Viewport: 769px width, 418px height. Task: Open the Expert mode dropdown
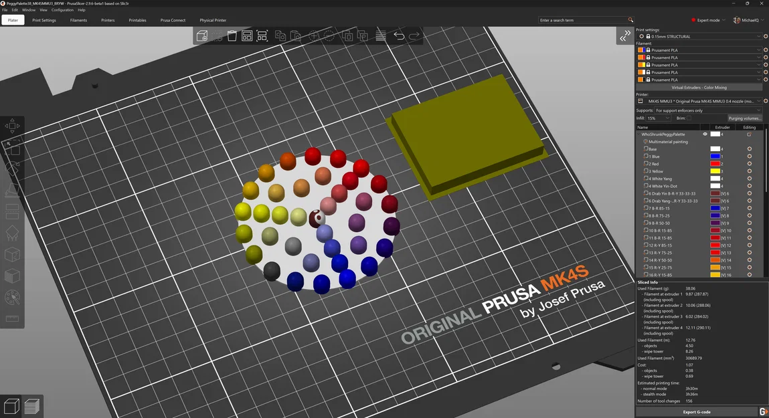pos(708,20)
